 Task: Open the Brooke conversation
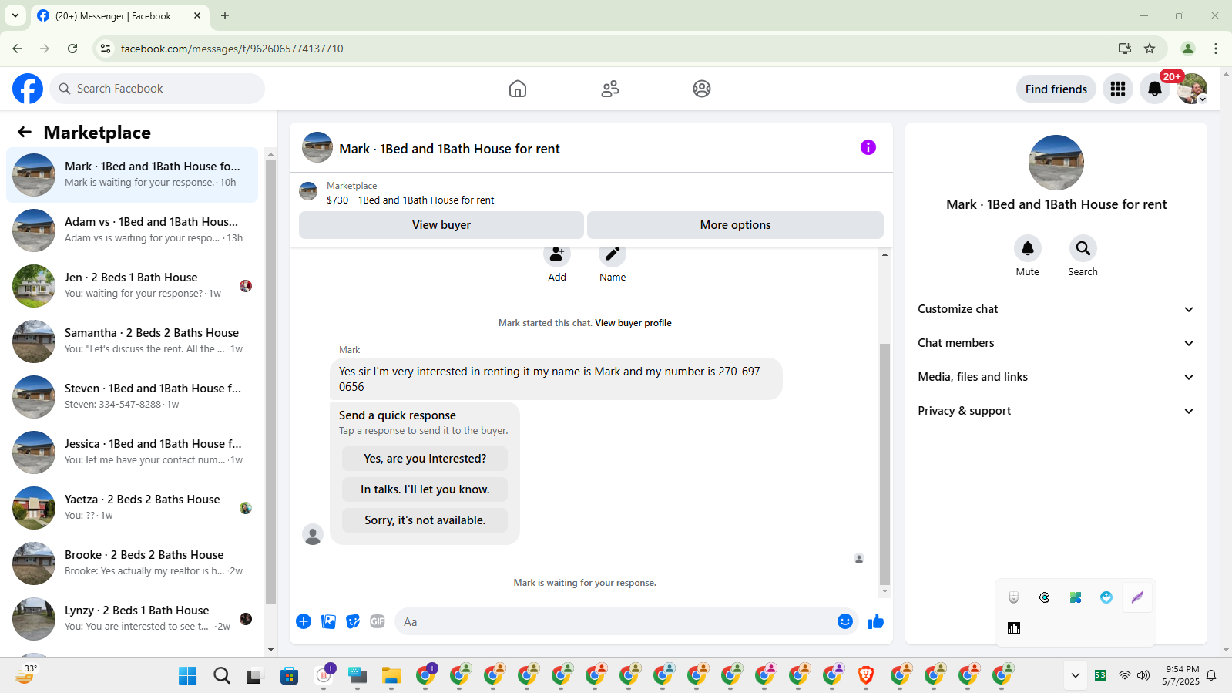coord(133,563)
